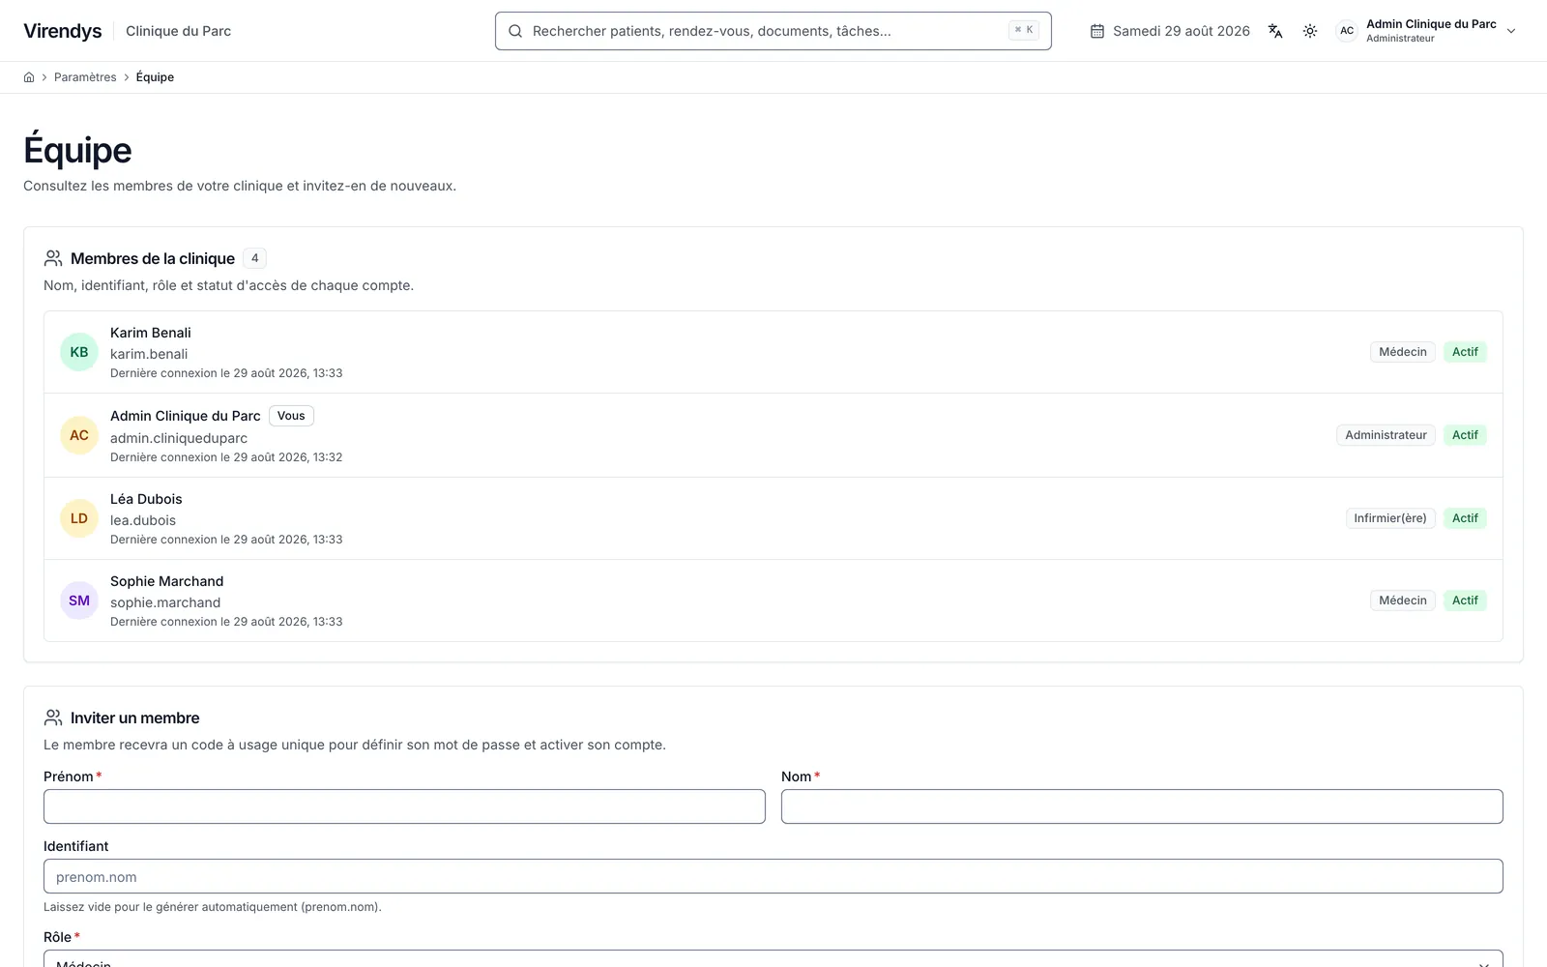Screen dimensions: 1547x967
Task: Click Karim Benali's Médecin role badge
Action: [x=1403, y=352]
